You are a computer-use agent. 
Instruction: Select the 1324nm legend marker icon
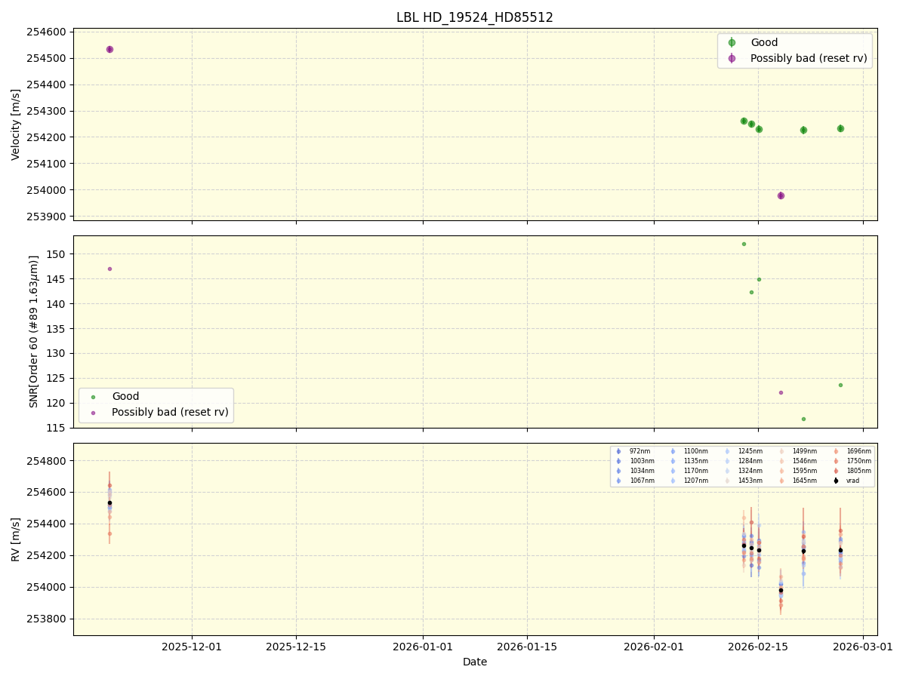pyautogui.click(x=727, y=469)
